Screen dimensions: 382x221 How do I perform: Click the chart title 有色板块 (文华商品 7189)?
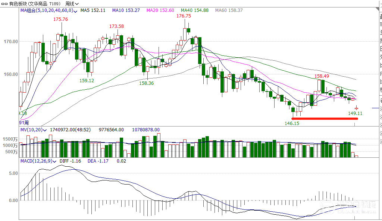point(35,4)
